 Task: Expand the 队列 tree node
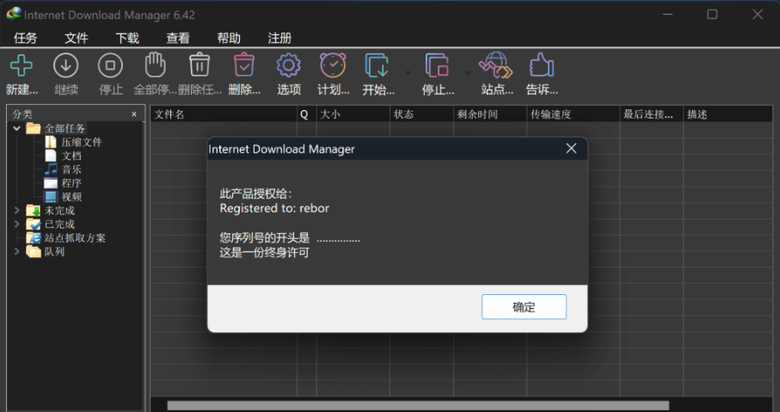pyautogui.click(x=16, y=251)
